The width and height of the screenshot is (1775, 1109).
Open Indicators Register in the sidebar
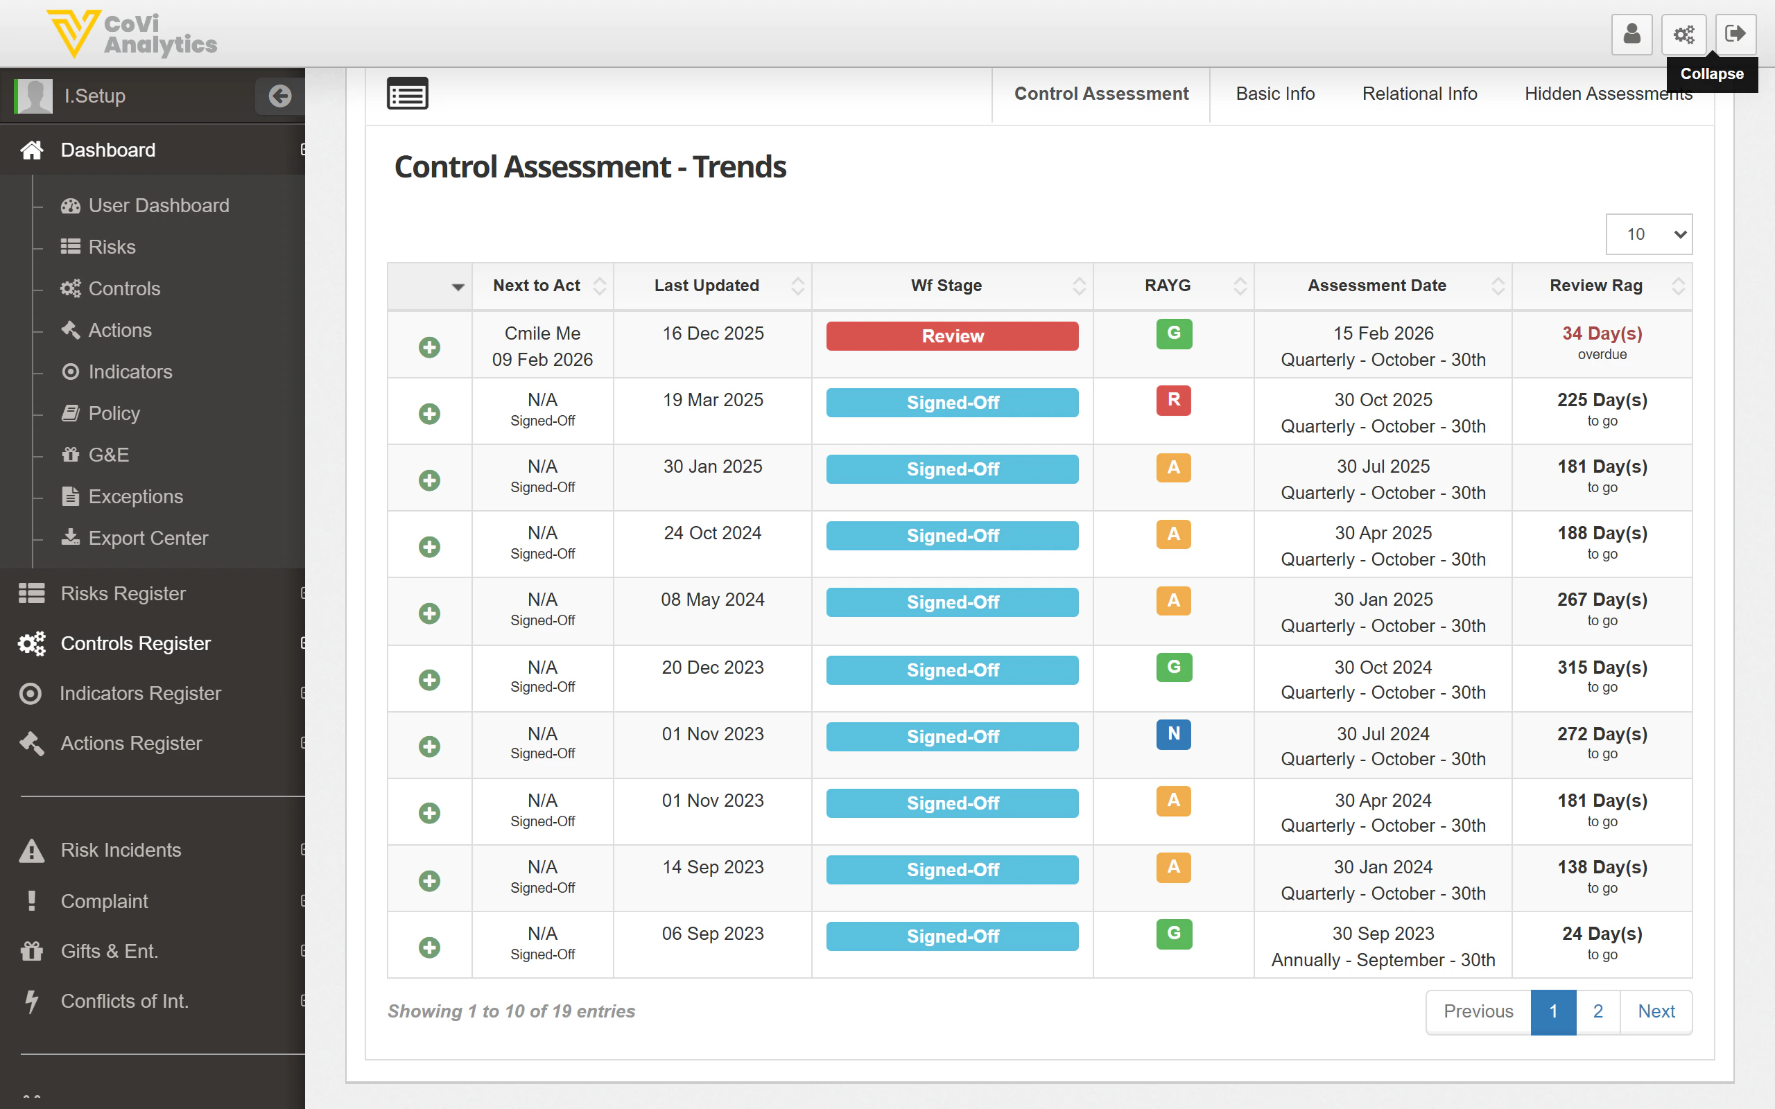tap(139, 693)
